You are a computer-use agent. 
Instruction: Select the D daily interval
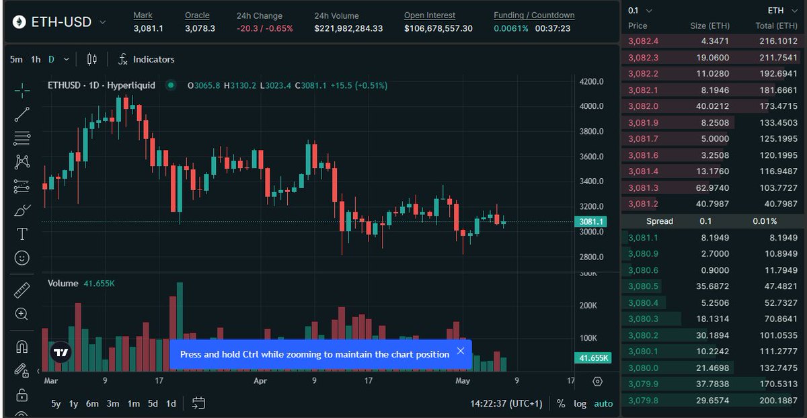51,59
